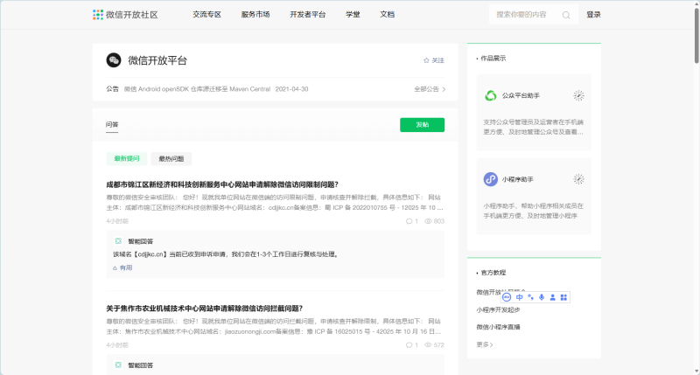Click the 微信开放社区 logo icon
This screenshot has height=375, width=700.
click(x=98, y=15)
